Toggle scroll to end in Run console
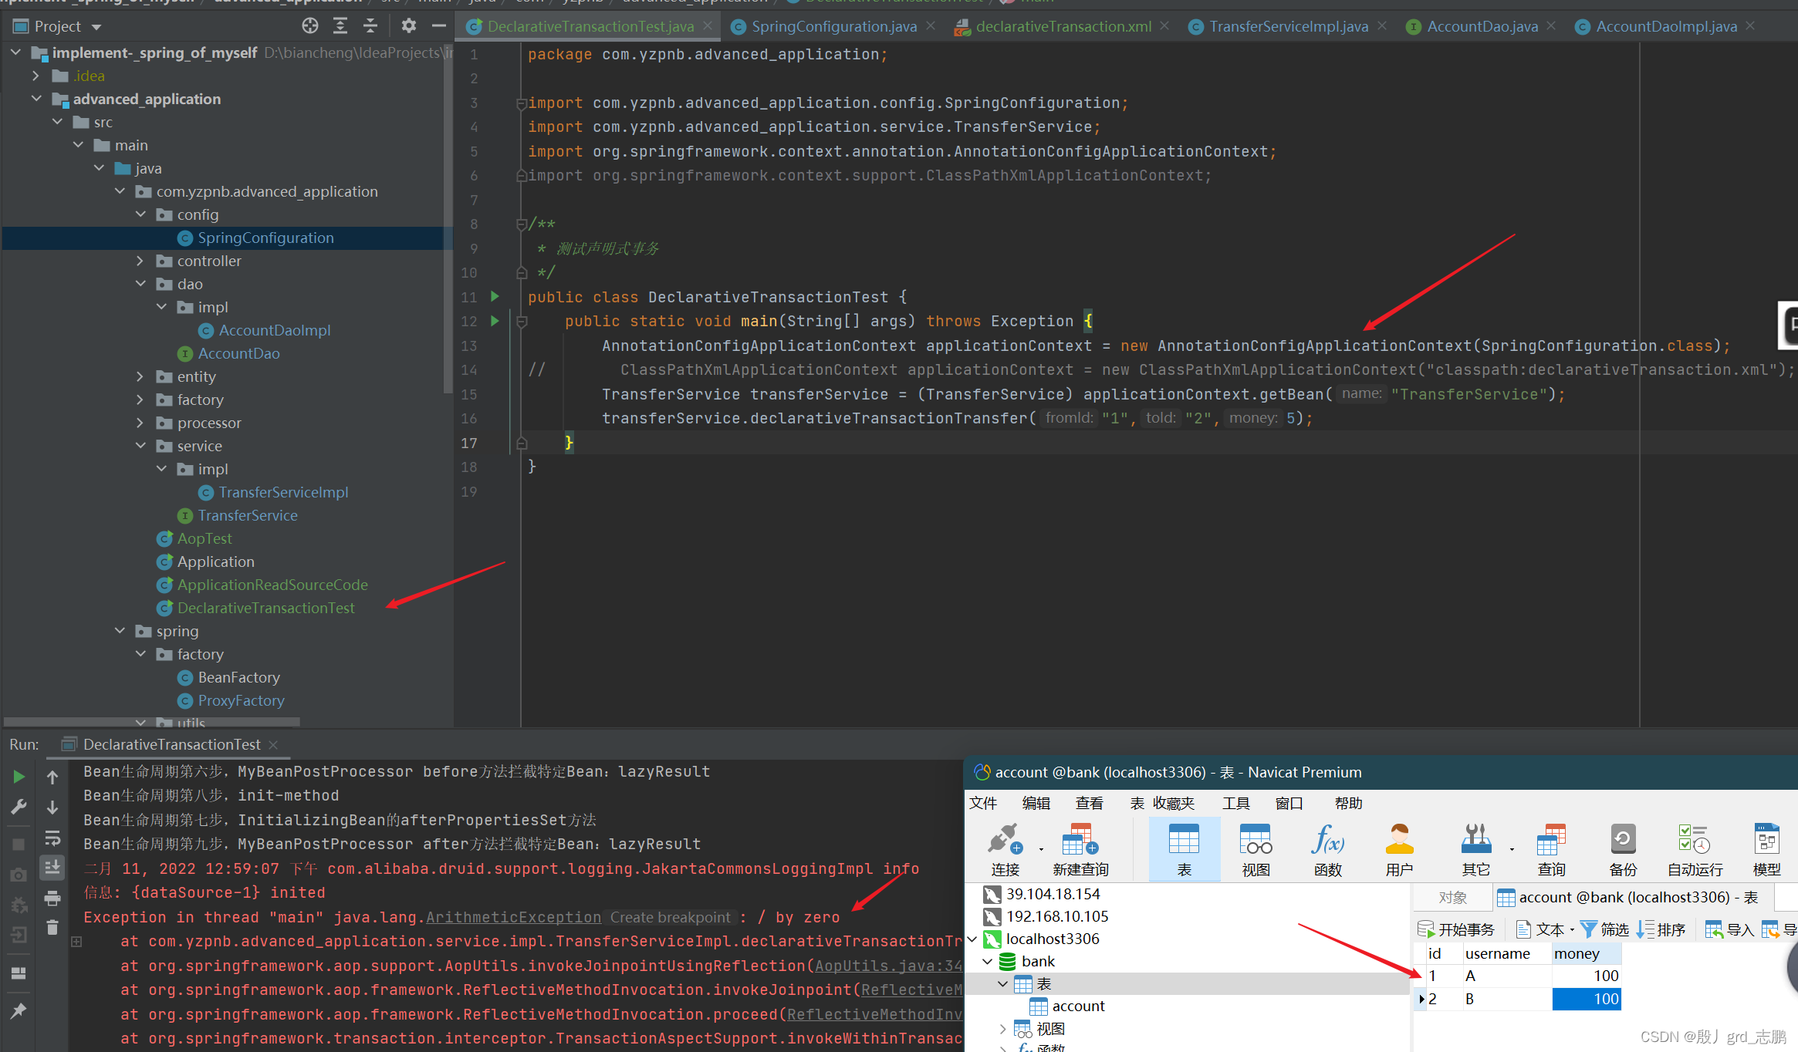Viewport: 1798px width, 1052px height. [x=52, y=868]
